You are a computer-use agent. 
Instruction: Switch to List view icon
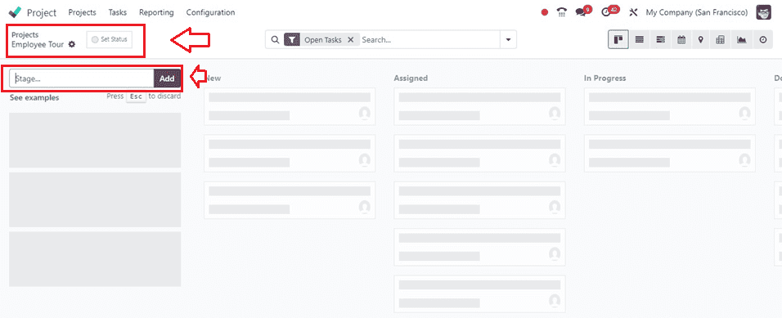[x=640, y=40]
